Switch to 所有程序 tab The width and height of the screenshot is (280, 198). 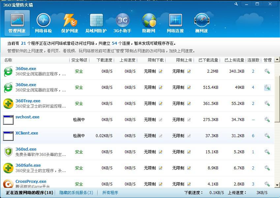click(110, 193)
